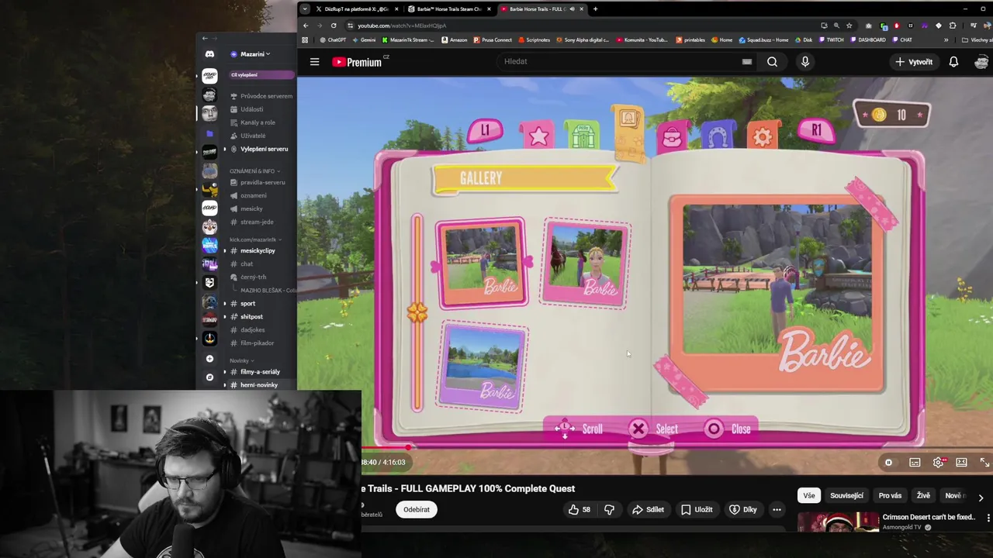Image resolution: width=993 pixels, height=558 pixels.
Task: Open video player settings gear
Action: coord(938,463)
